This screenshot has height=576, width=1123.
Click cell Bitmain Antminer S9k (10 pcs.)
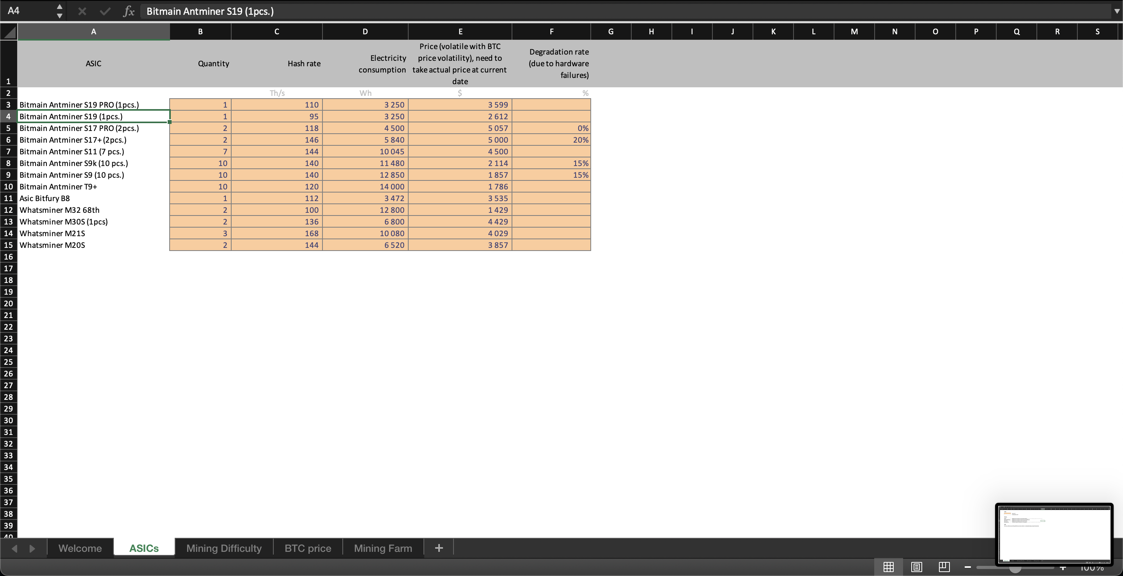[93, 163]
